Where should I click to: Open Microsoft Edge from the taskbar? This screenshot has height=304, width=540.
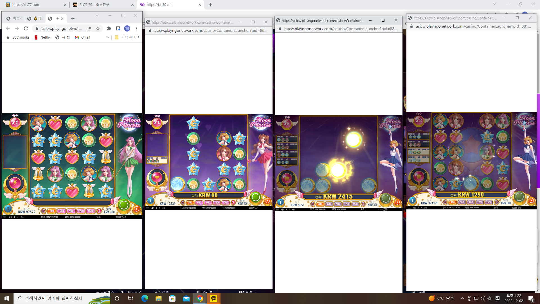coord(145,298)
